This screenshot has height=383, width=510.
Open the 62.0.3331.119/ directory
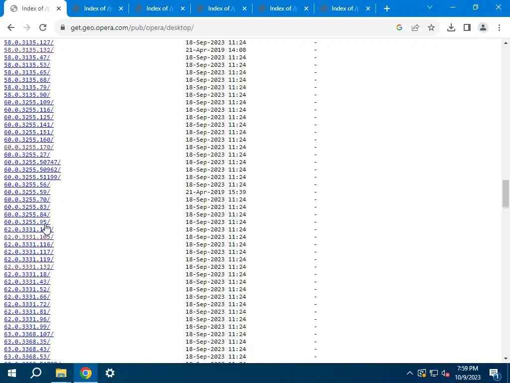pos(28,259)
